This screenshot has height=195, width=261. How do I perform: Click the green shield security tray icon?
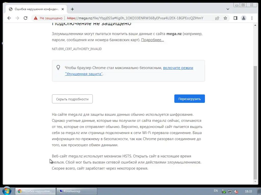(224, 191)
